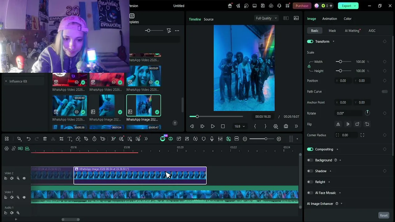The image size is (395, 222).
Task: Click the undo arrow in timeline toolbar
Action: pos(28,139)
